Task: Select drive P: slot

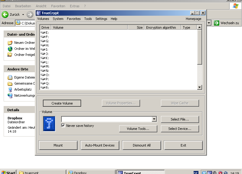Action: click(x=44, y=79)
